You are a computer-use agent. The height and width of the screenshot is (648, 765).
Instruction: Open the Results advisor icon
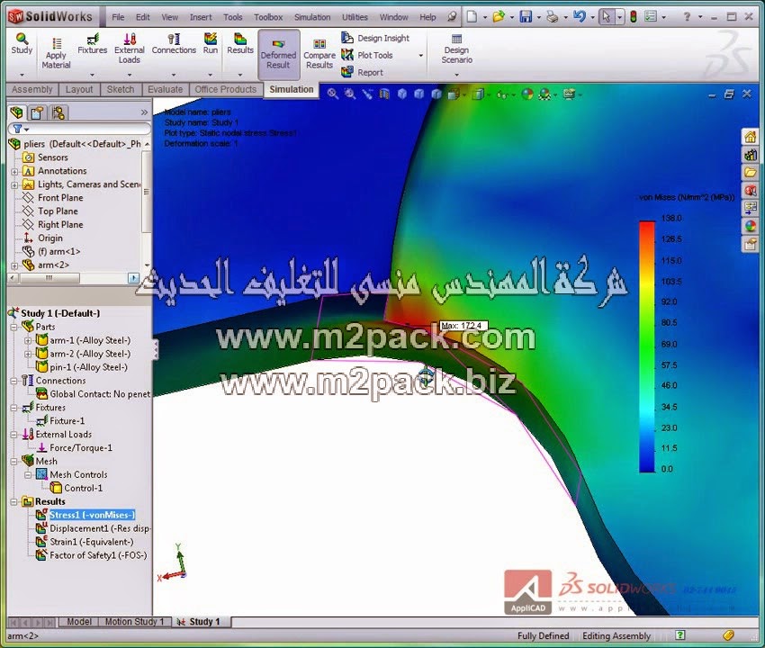[x=240, y=39]
